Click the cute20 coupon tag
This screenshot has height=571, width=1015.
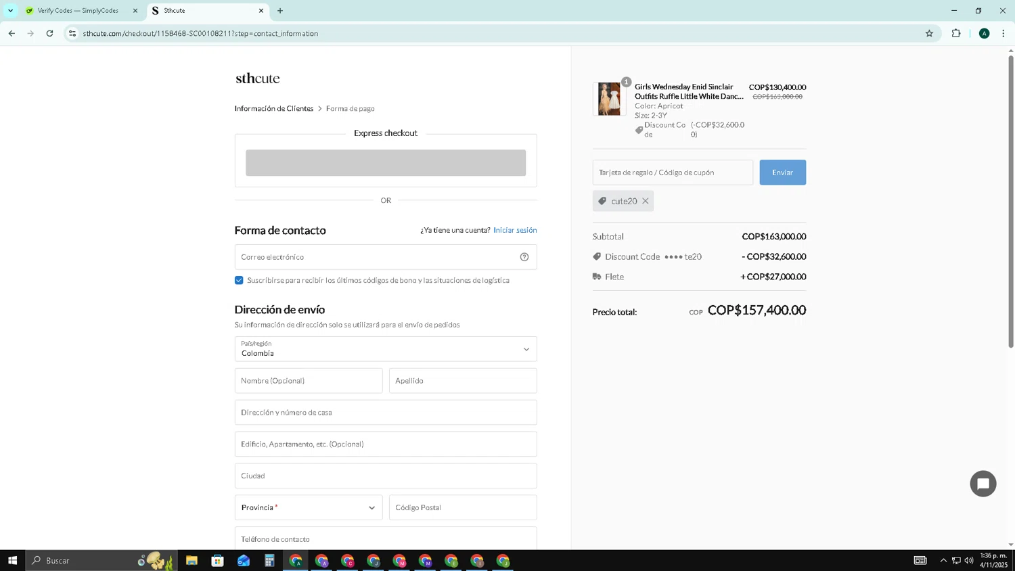(x=623, y=201)
